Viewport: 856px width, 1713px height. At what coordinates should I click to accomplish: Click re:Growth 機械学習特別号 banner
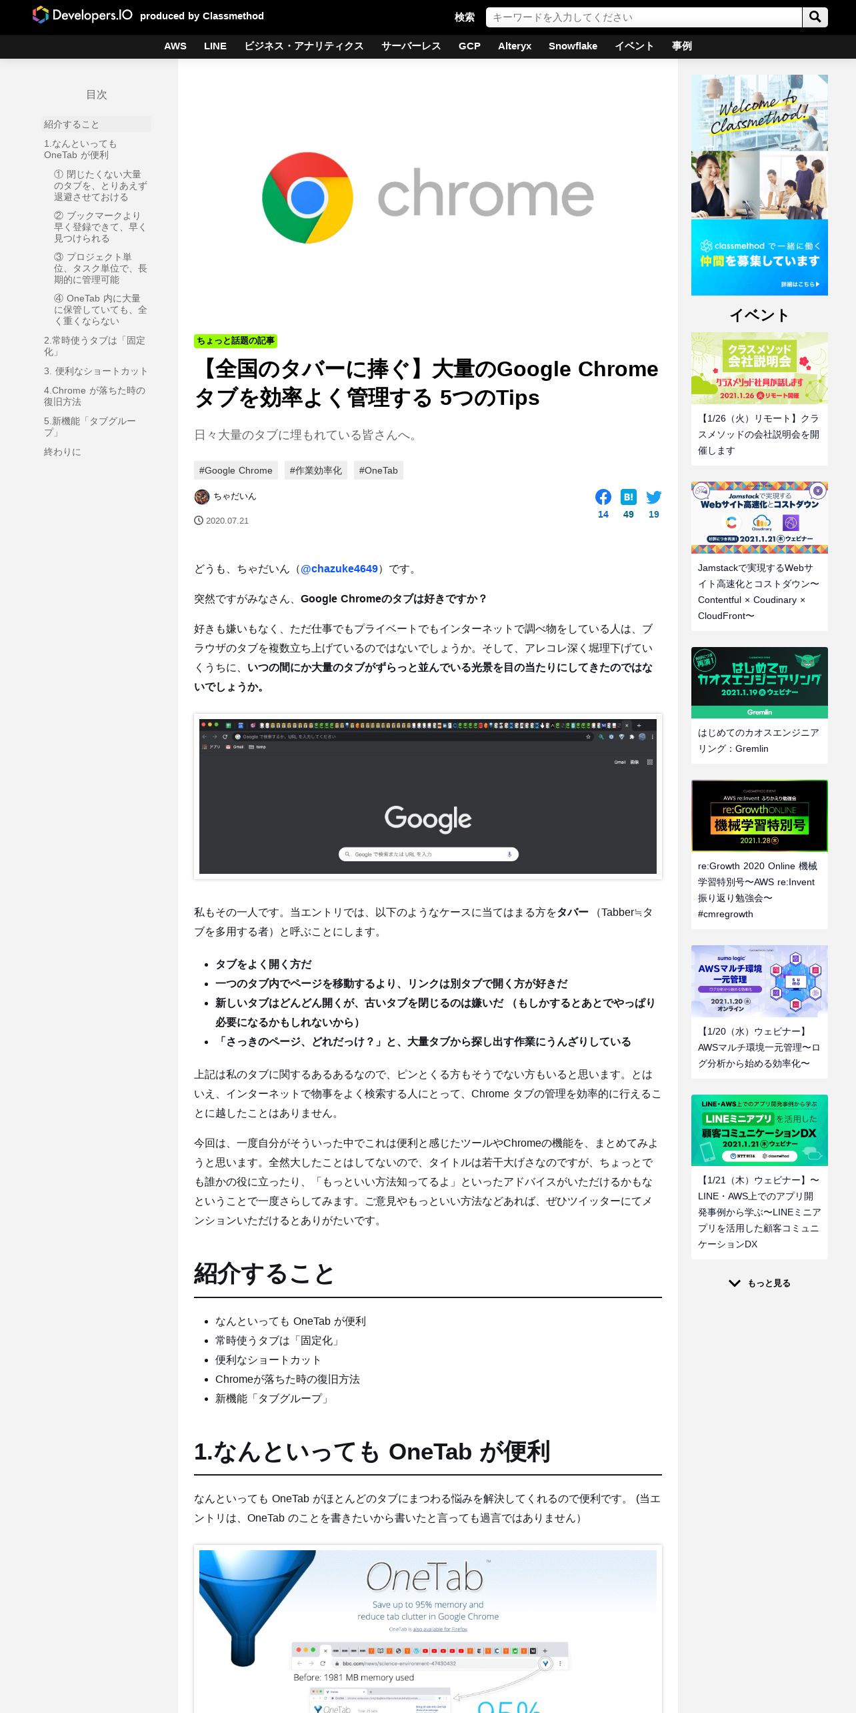tap(759, 815)
